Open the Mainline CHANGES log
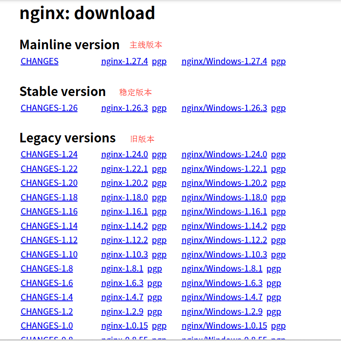 39,61
